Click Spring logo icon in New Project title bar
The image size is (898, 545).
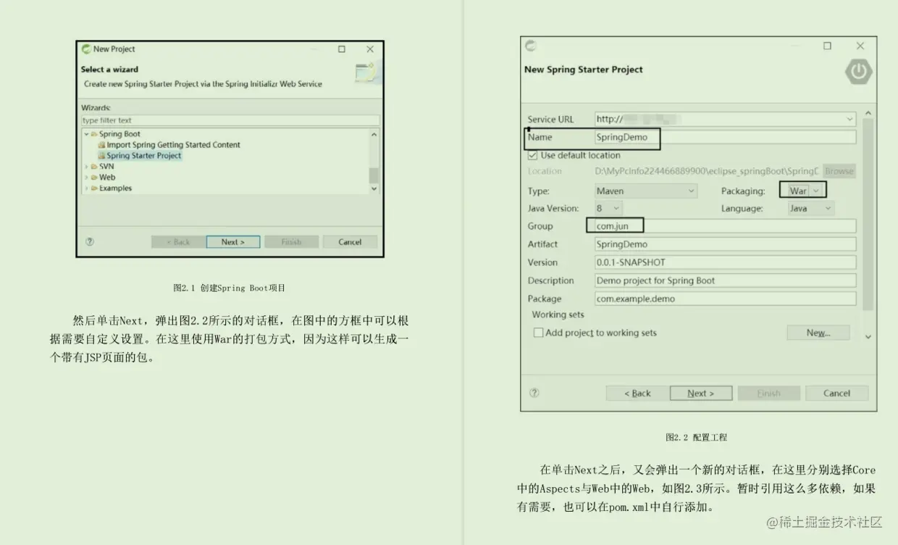click(x=86, y=49)
